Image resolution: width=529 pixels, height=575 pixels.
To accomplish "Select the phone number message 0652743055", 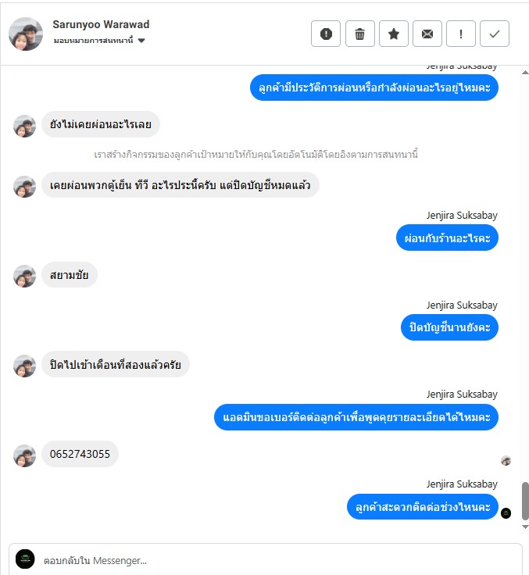I will tap(80, 454).
